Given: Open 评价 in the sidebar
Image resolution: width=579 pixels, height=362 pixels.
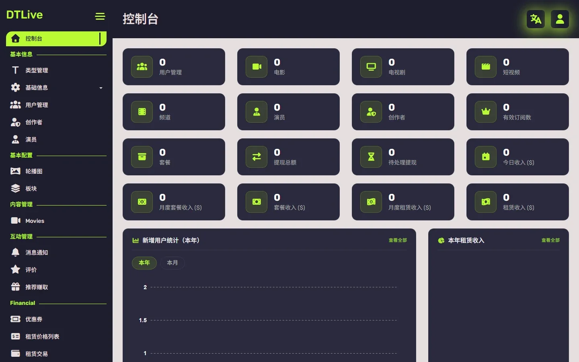Looking at the screenshot, I should coord(56,270).
